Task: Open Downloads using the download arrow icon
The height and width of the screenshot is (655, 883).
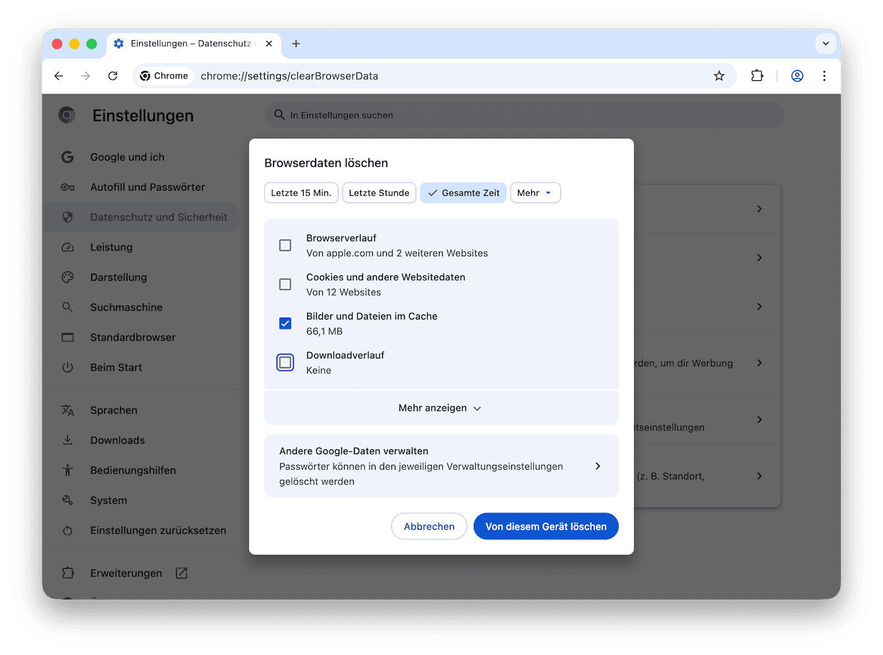Action: tap(68, 440)
